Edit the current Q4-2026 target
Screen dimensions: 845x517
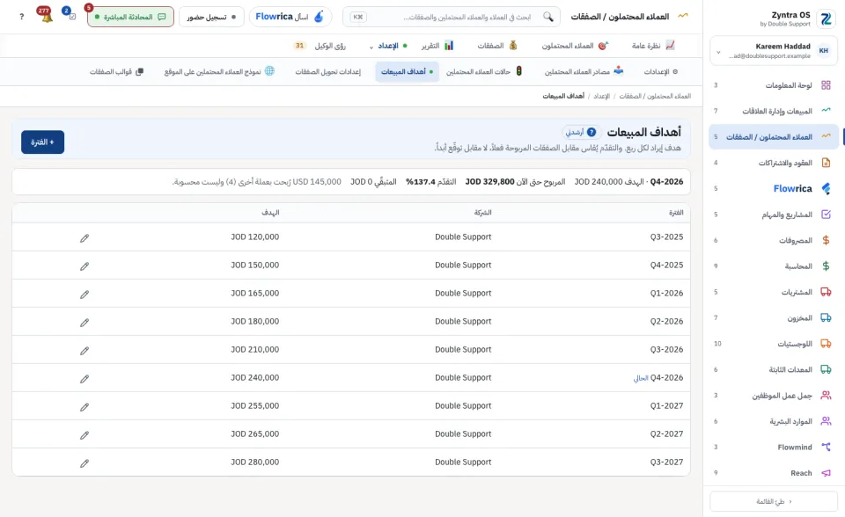[x=84, y=379]
